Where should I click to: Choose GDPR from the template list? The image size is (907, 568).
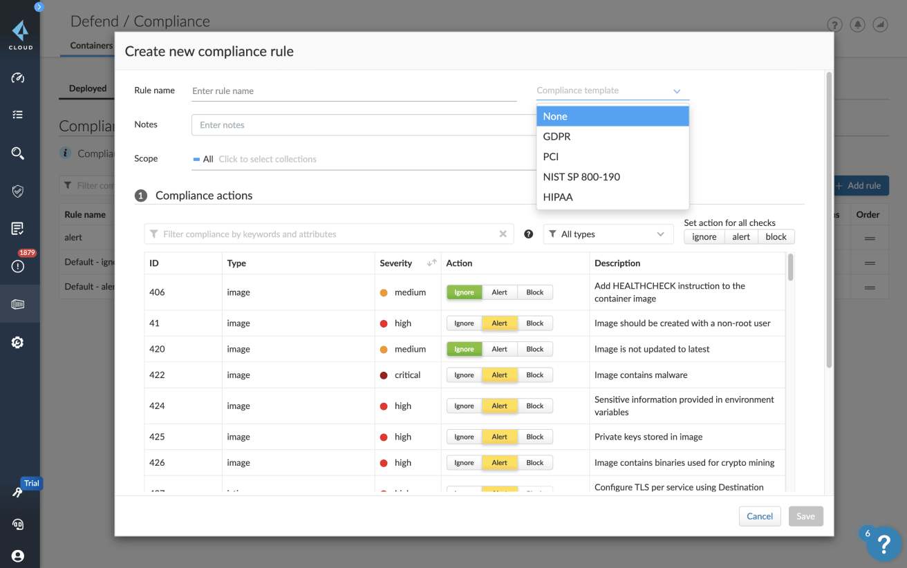tap(557, 137)
